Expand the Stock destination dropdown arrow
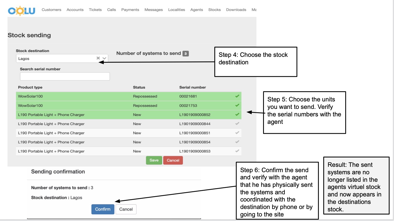Image resolution: width=394 pixels, height=221 pixels. (104, 58)
